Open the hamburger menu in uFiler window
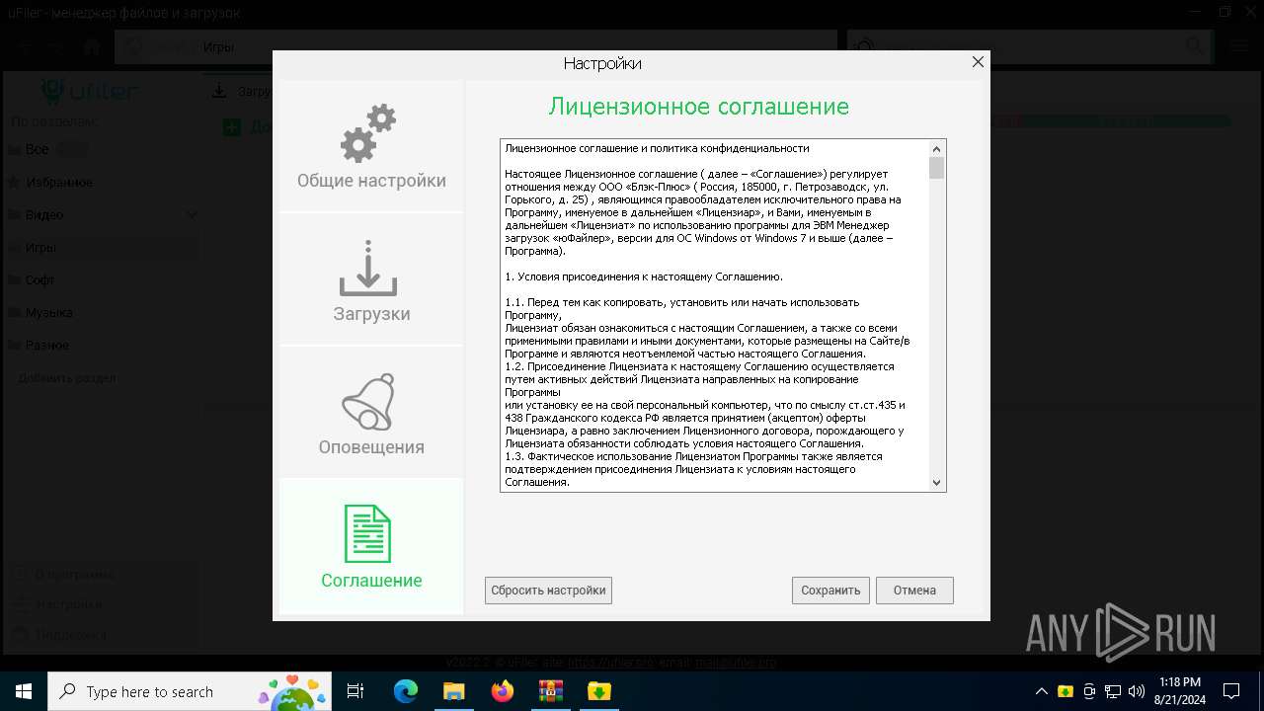The height and width of the screenshot is (711, 1264). click(1239, 46)
